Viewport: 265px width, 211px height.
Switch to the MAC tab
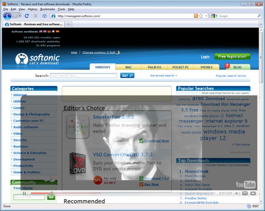tap(128, 67)
